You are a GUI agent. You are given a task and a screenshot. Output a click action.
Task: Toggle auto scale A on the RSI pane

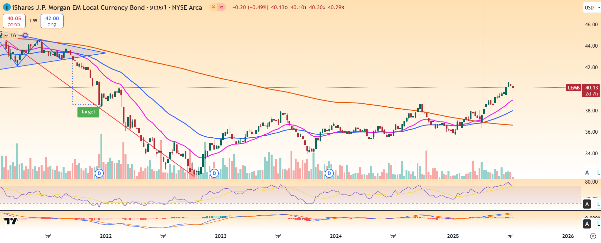[587, 204]
